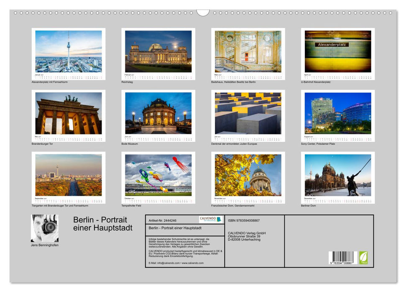Click the U-Bahnhof Alexanderplatz station photo
The width and height of the screenshot is (406, 292).
pyautogui.click(x=338, y=51)
